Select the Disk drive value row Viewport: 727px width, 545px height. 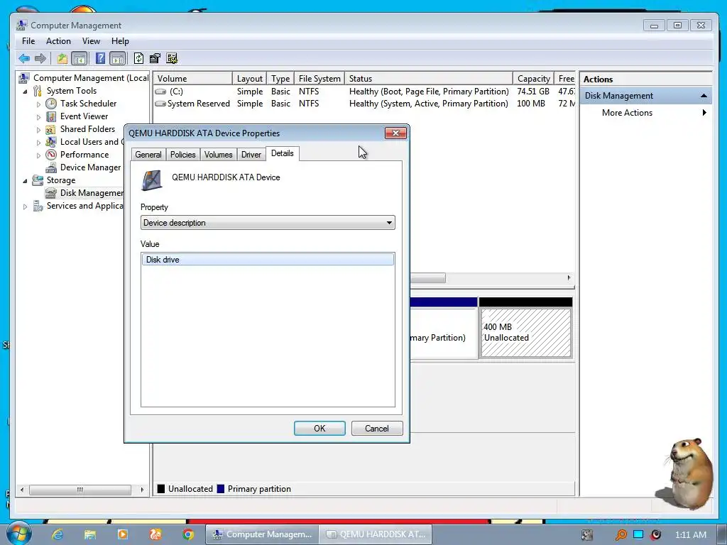click(268, 260)
